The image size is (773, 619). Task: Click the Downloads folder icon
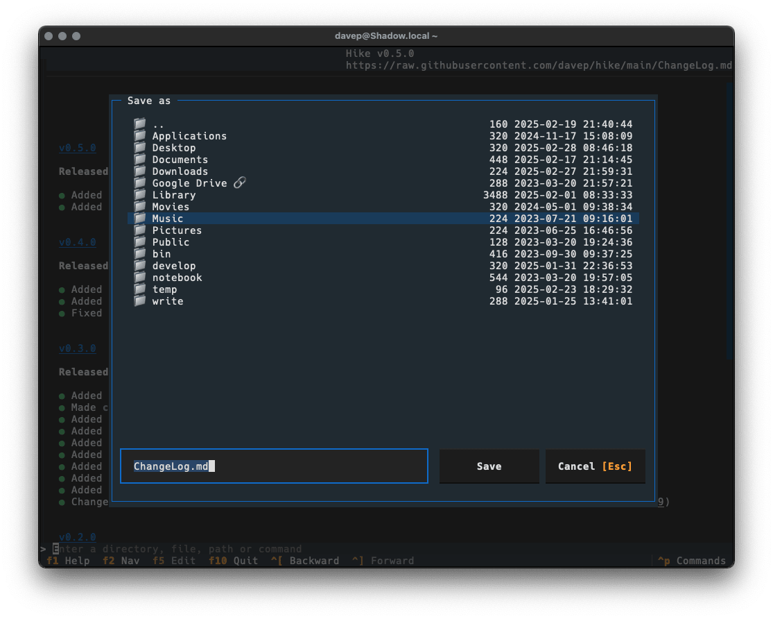click(x=140, y=171)
